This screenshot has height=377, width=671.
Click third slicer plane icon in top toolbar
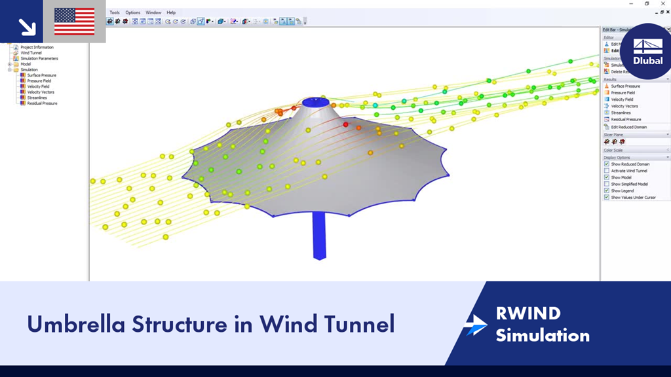point(125,22)
